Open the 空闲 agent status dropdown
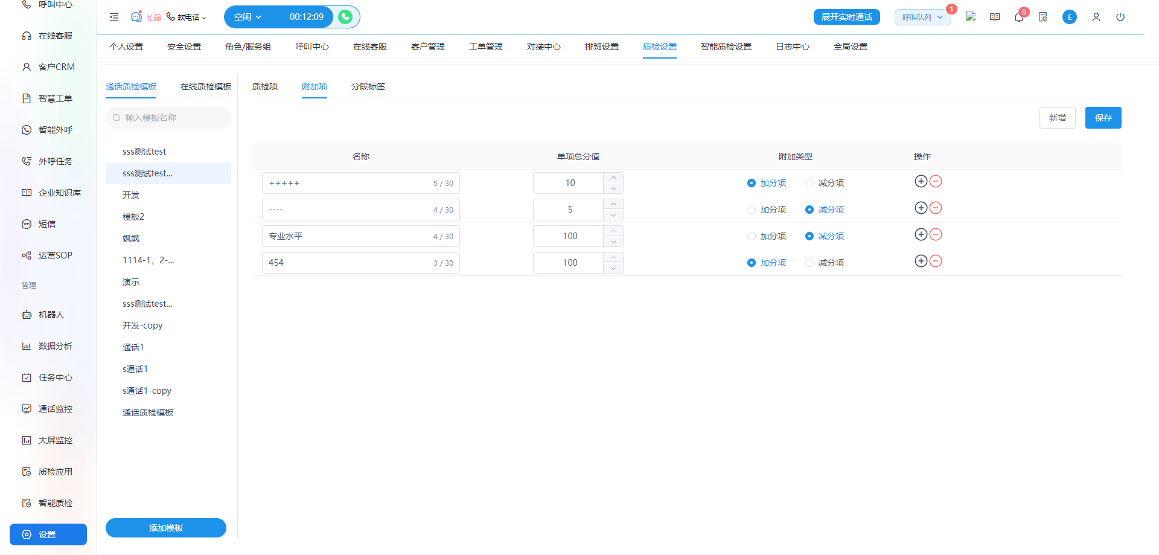Viewport: 1159px width, 555px height. 248,17
